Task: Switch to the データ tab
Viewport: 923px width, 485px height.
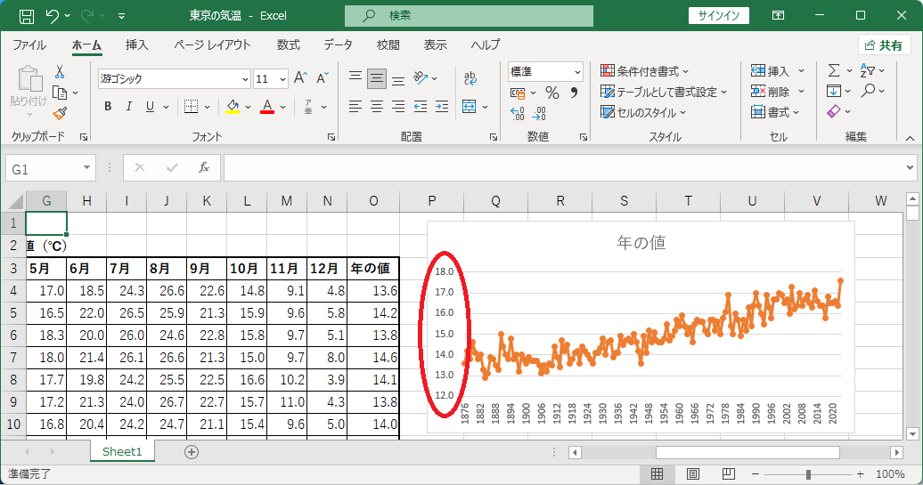Action: pyautogui.click(x=338, y=44)
